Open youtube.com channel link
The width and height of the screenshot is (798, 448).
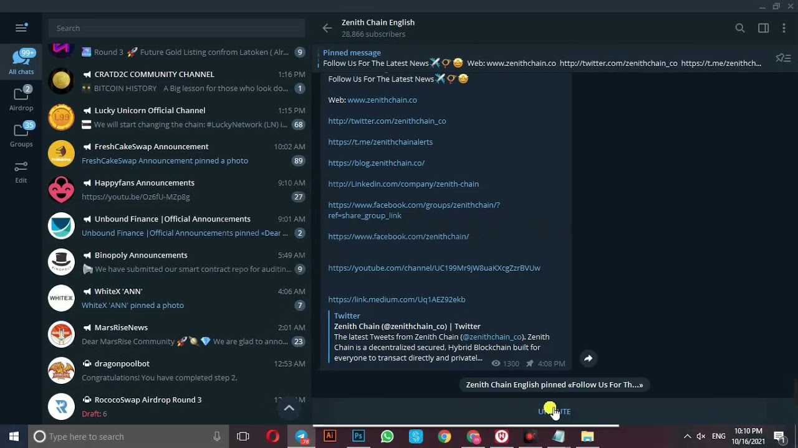pos(435,268)
